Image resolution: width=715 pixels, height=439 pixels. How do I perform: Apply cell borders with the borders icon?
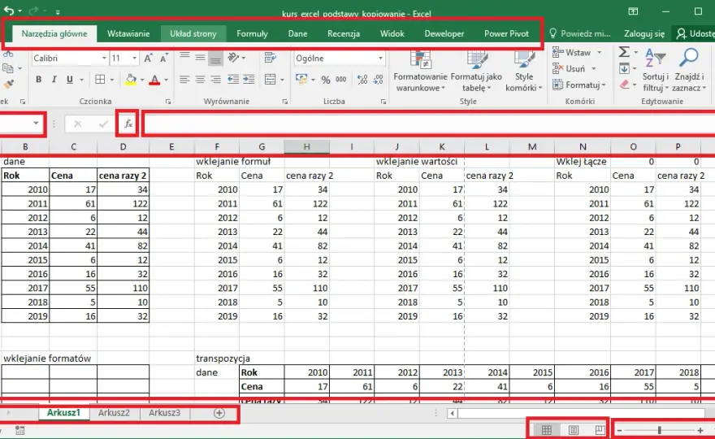tap(100, 80)
